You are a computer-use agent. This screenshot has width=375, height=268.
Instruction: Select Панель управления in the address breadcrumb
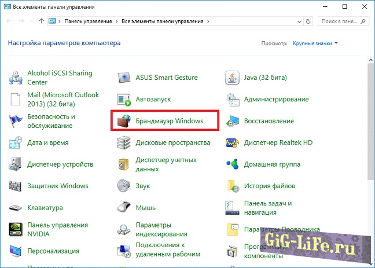tap(88, 21)
